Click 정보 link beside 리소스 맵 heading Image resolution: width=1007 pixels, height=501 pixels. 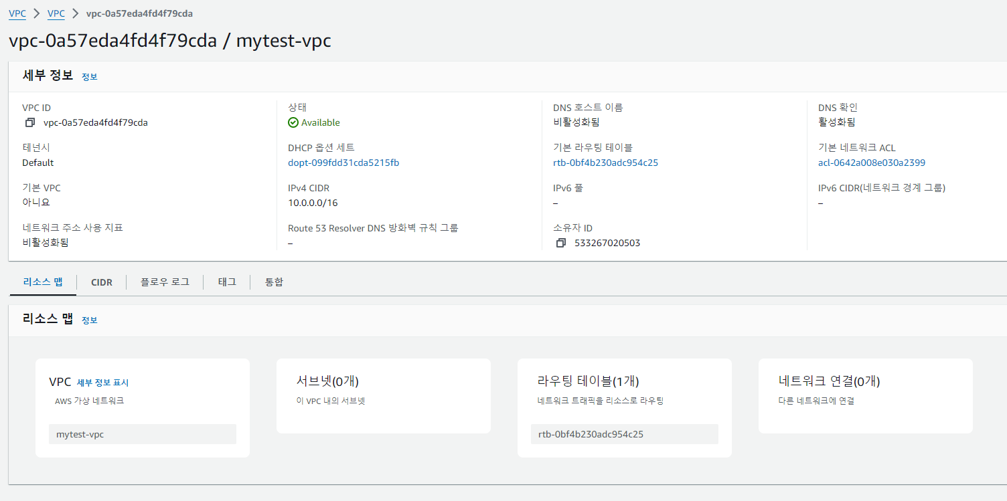click(90, 320)
